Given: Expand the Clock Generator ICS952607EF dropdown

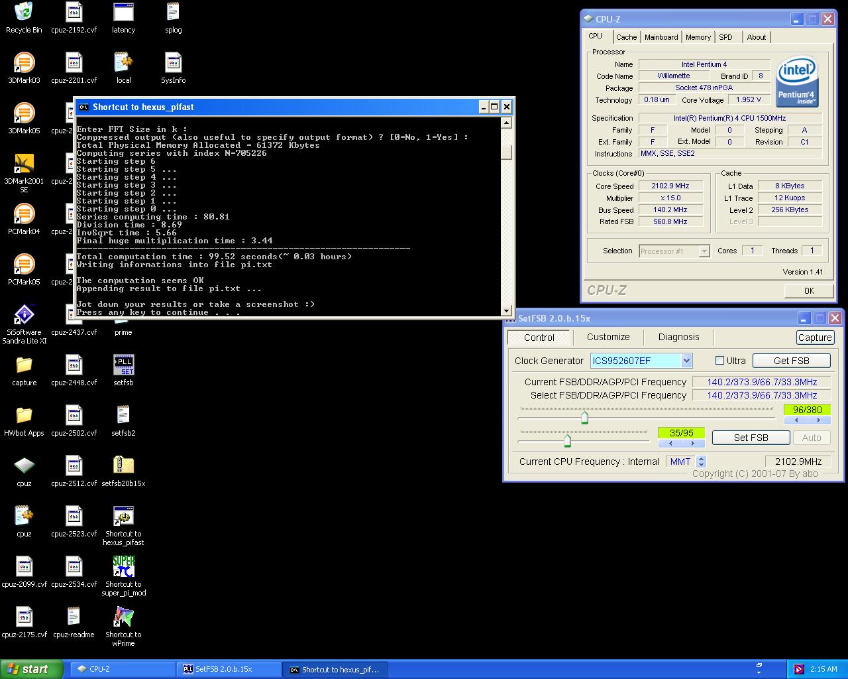Looking at the screenshot, I should pos(686,361).
